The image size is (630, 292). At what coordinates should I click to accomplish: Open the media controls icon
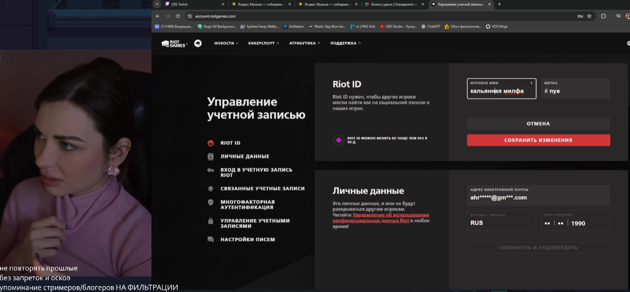coord(618,16)
